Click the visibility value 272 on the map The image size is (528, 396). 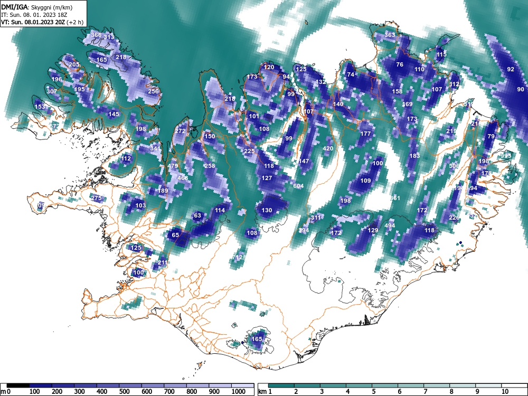click(x=181, y=131)
